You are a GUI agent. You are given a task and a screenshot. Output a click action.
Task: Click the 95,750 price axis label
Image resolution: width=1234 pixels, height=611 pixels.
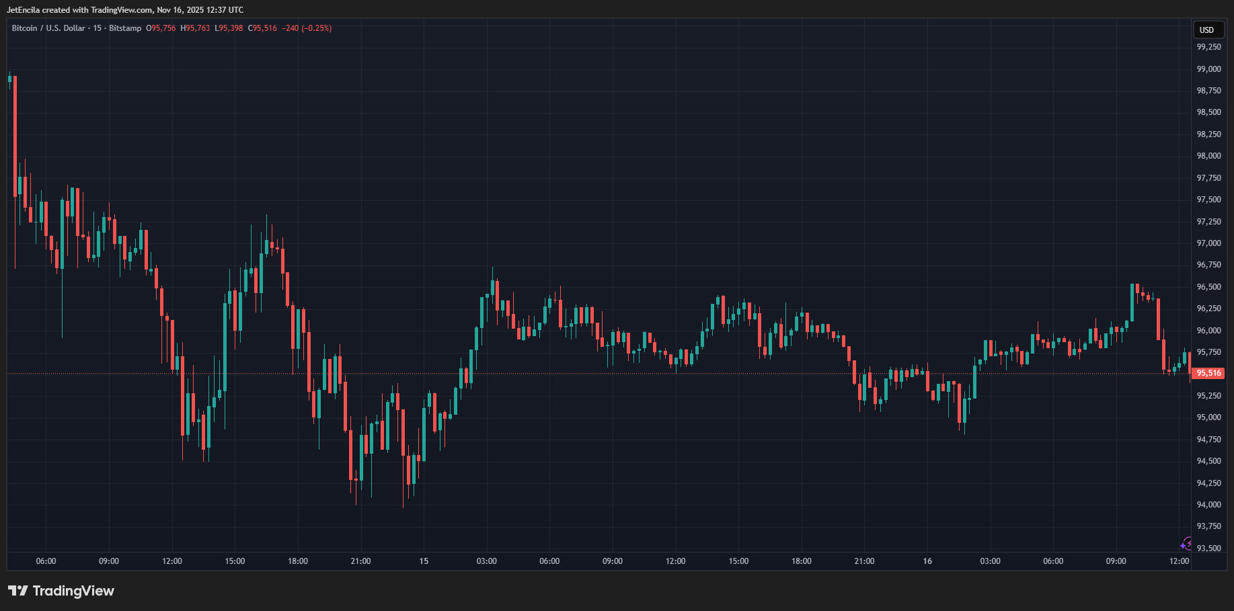pyautogui.click(x=1208, y=352)
